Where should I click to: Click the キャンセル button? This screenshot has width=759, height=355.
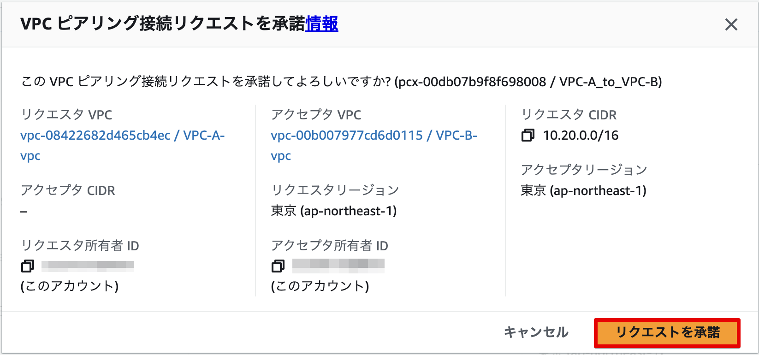[x=536, y=332]
